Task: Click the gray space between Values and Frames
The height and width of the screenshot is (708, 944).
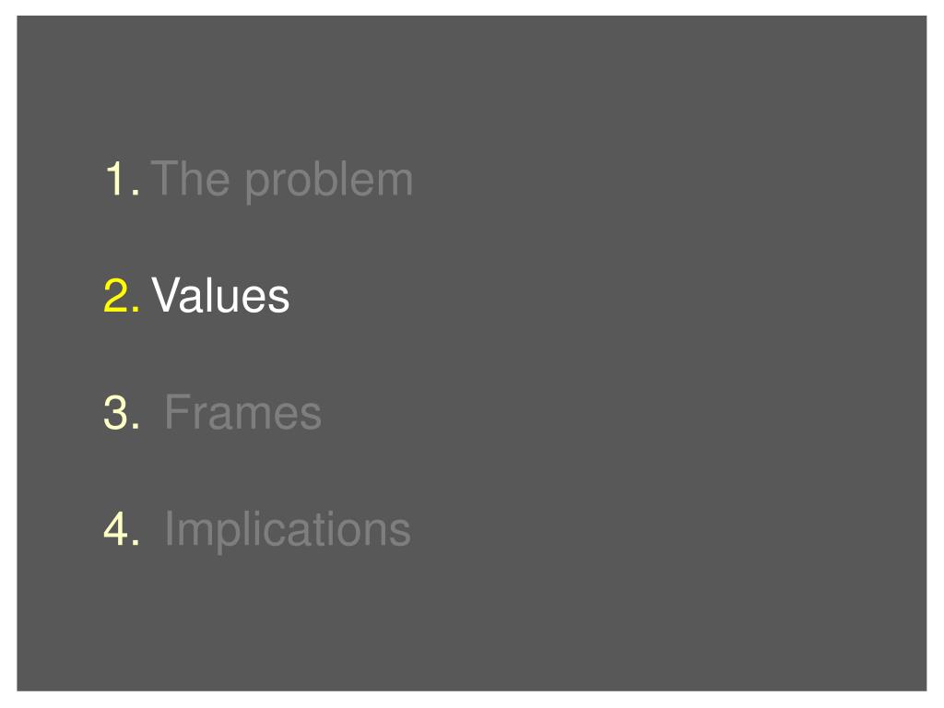Action: click(x=241, y=354)
